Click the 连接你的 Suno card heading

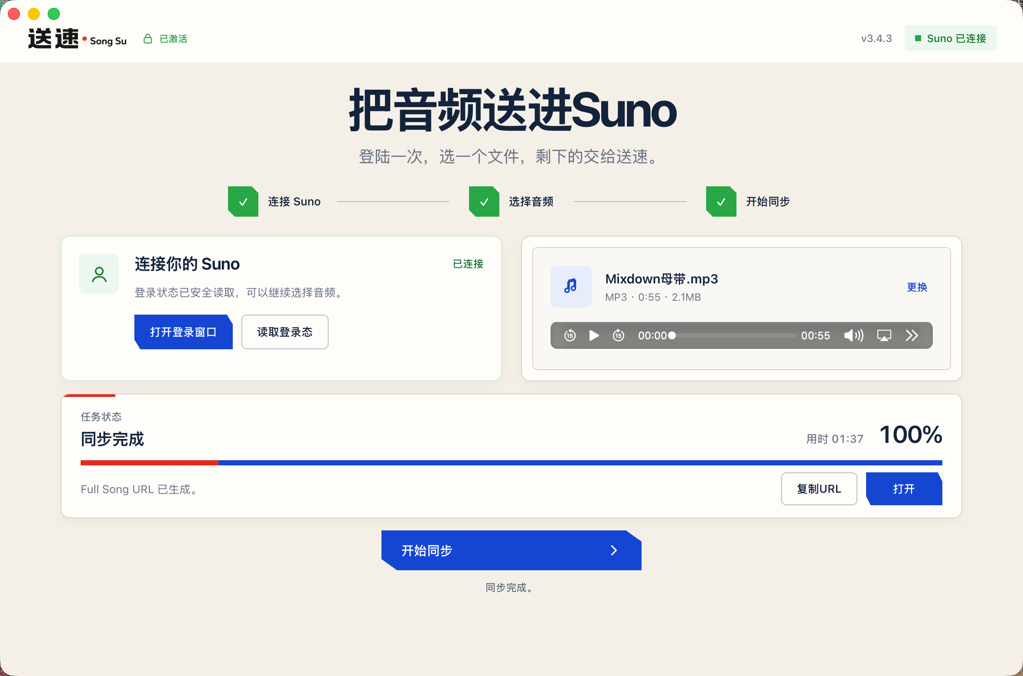click(187, 264)
